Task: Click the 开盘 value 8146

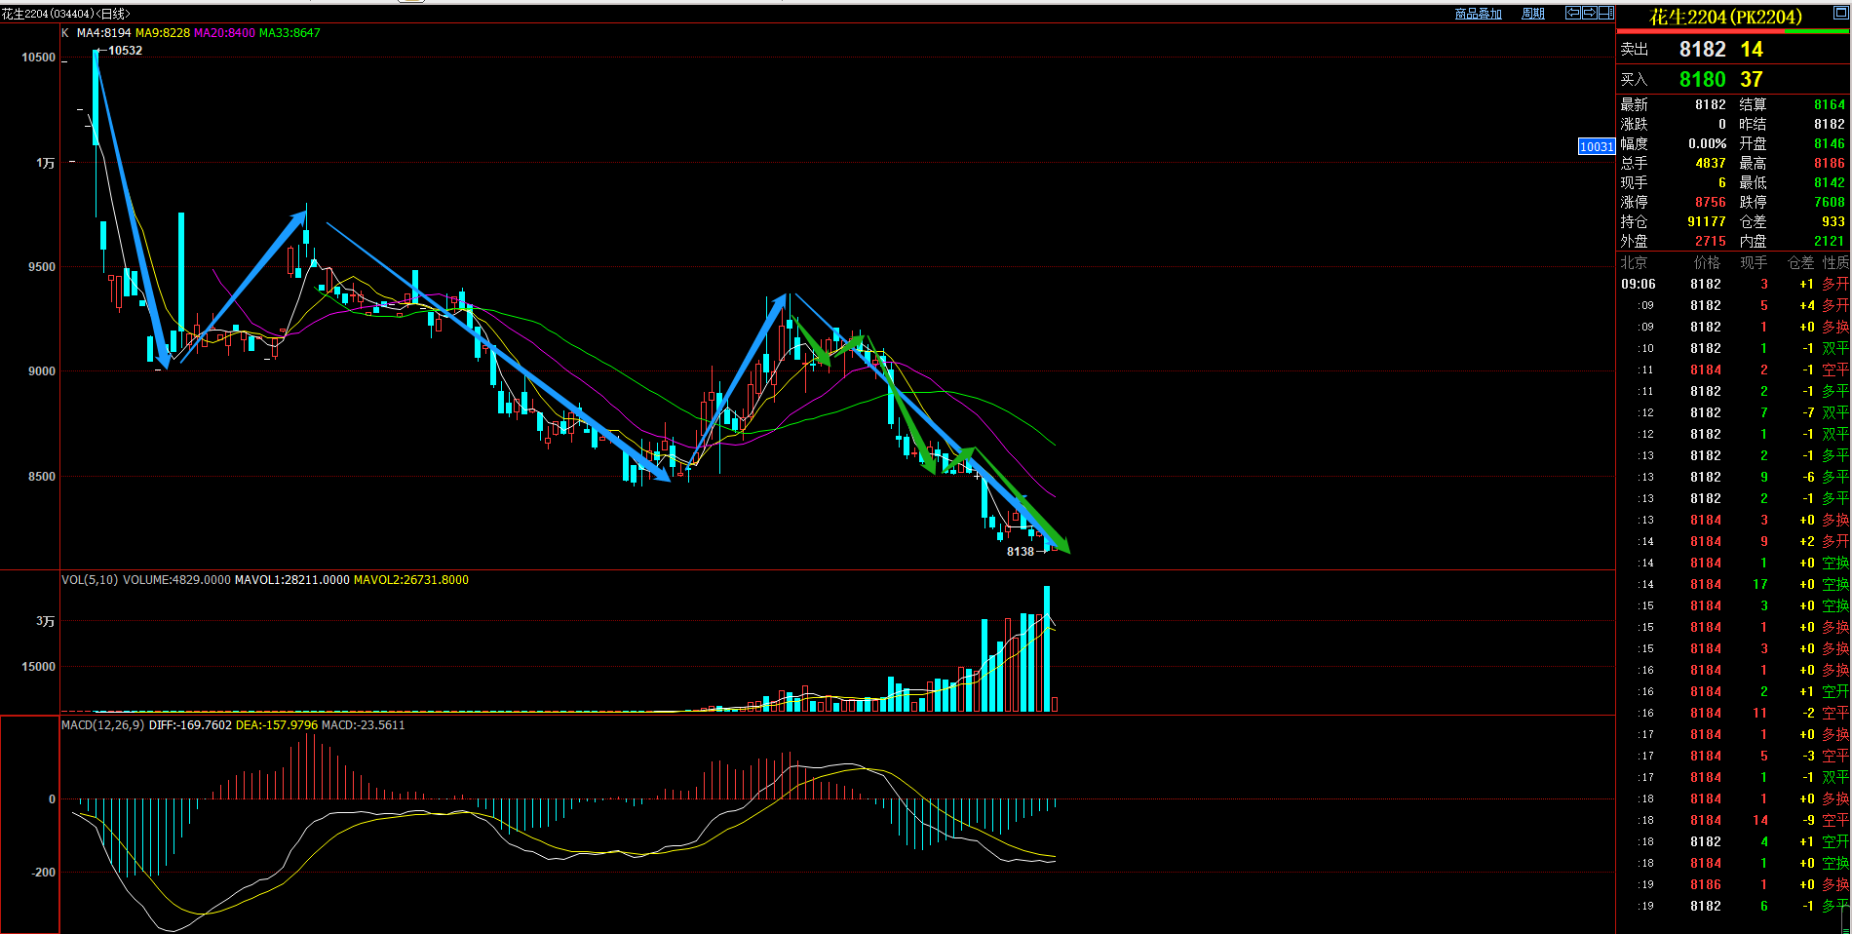Action: click(1830, 143)
